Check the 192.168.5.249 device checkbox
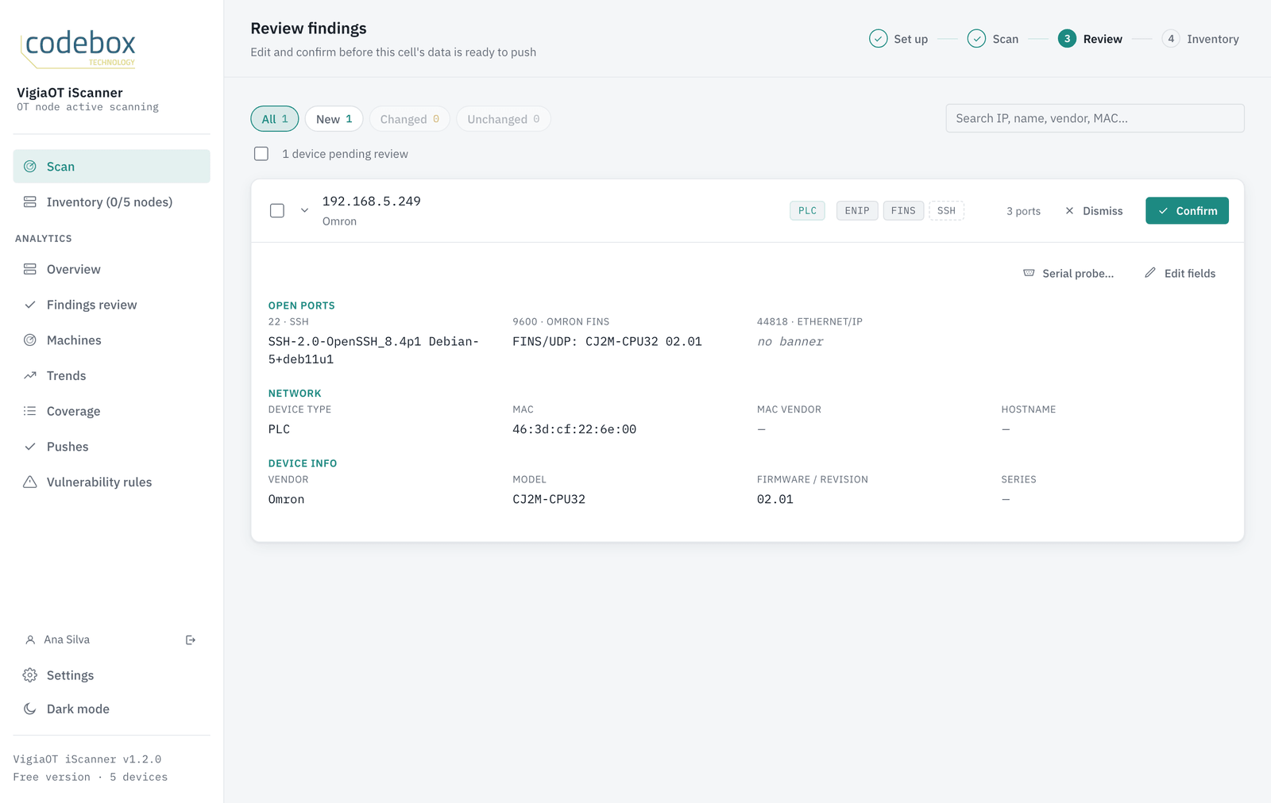 coord(277,210)
